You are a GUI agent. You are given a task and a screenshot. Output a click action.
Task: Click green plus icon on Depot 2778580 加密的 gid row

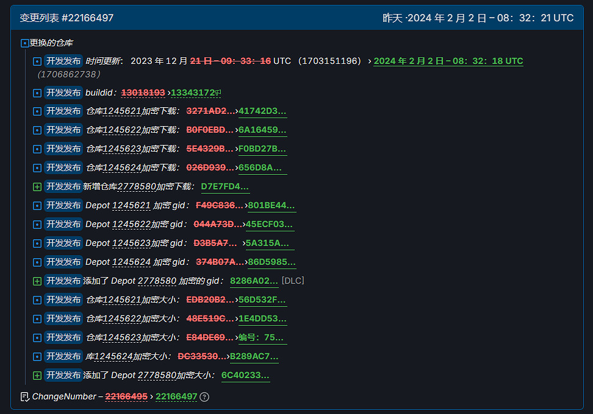(37, 281)
